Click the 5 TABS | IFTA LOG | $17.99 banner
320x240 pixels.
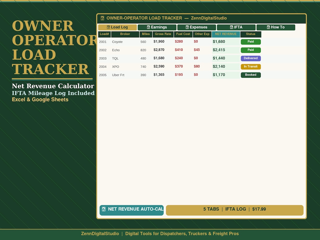click(x=235, y=210)
